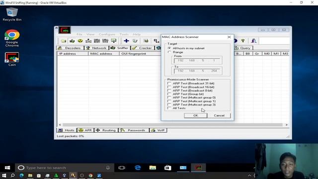Open Microsoft Store from VM taskbar
Screen dimensions: 318x179
pyautogui.click(x=168, y=168)
